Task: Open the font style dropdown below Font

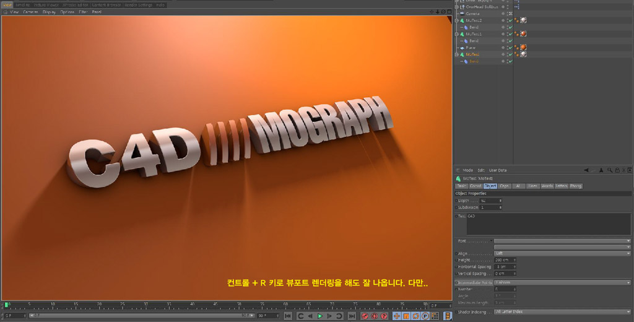Action: tap(562, 246)
